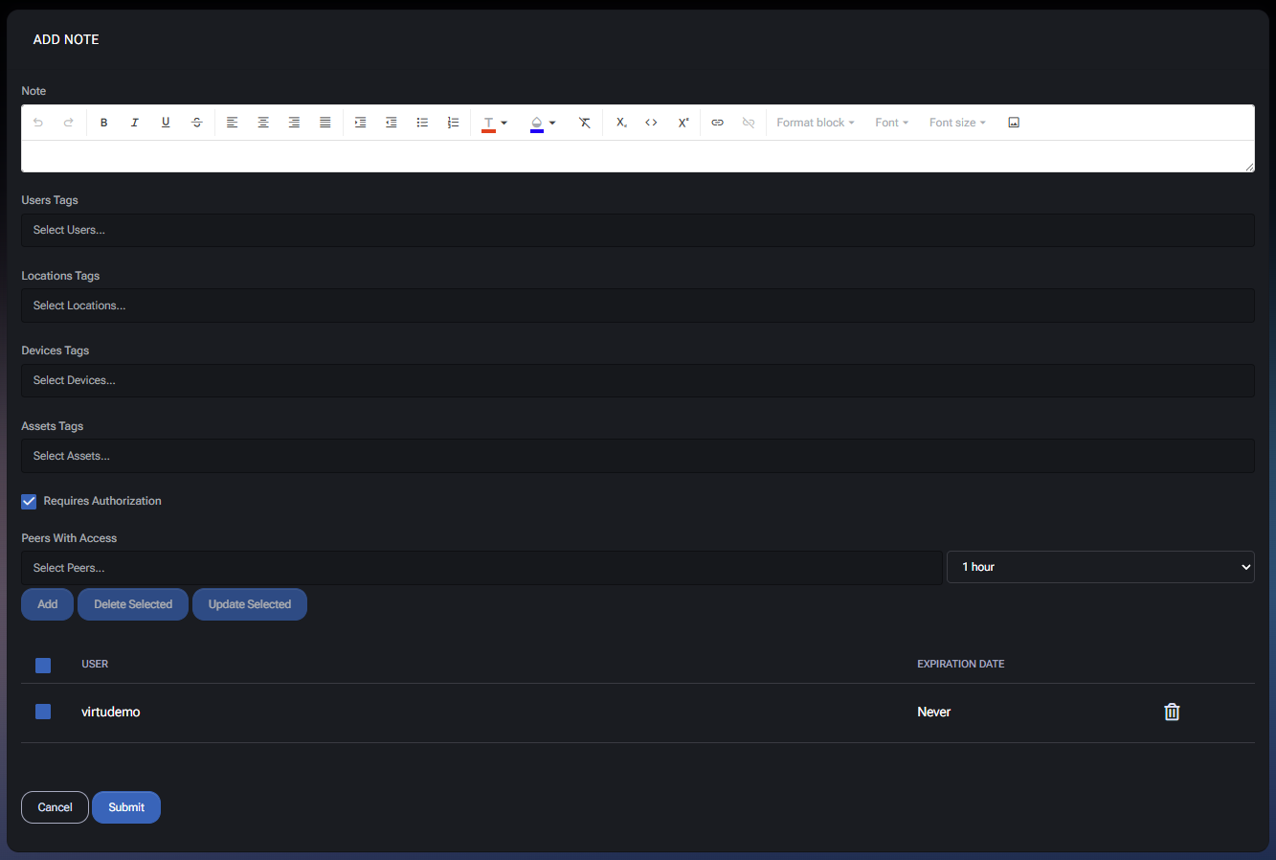Click the insert link icon
Viewport: 1276px width, 860px height.
click(717, 123)
